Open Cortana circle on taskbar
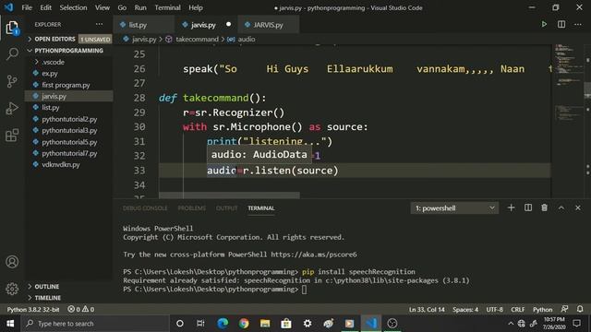This screenshot has width=591, height=332. tap(180, 324)
